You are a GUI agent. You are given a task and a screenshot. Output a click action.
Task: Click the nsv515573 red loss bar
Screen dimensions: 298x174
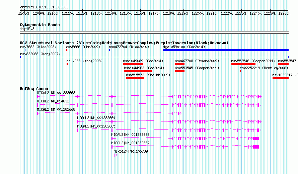[x=135, y=78]
